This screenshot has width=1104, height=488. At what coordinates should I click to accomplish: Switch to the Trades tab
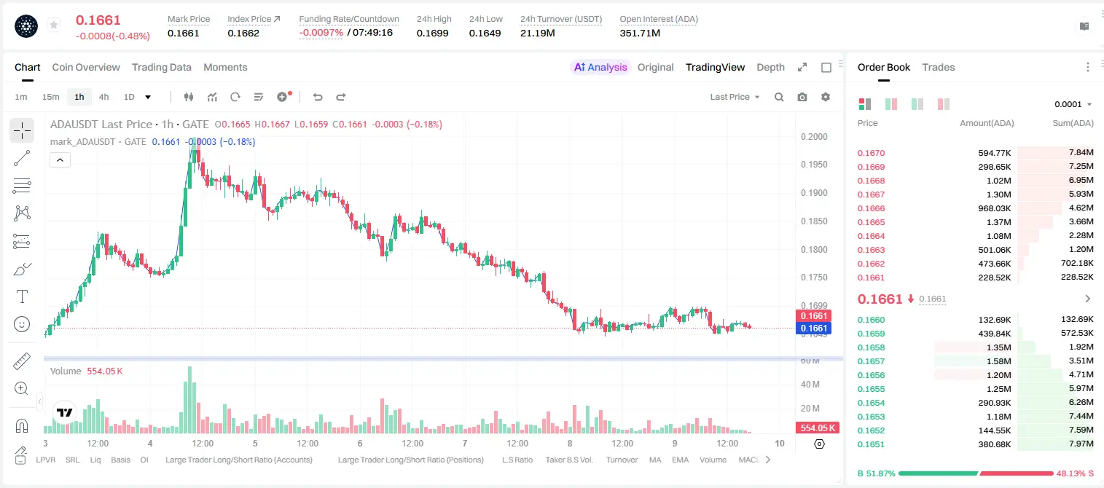938,67
